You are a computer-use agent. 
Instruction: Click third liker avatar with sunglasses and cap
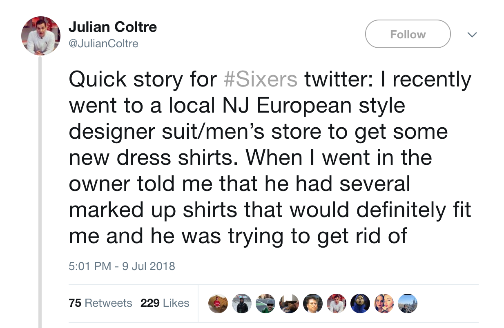point(265,304)
